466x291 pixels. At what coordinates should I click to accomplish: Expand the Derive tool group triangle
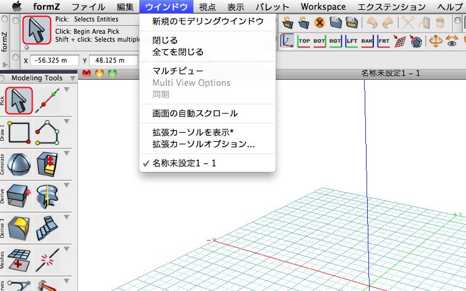coord(66,185)
